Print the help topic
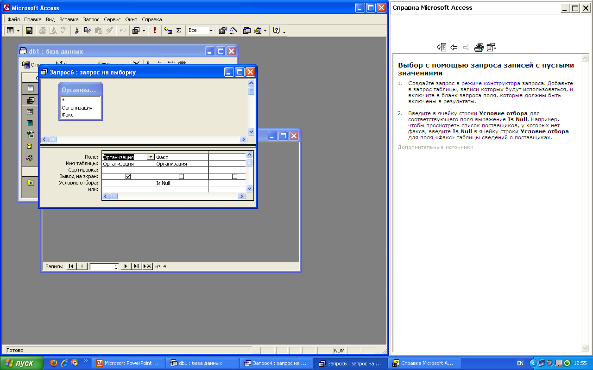Screen dimensions: 593x370 pos(479,47)
